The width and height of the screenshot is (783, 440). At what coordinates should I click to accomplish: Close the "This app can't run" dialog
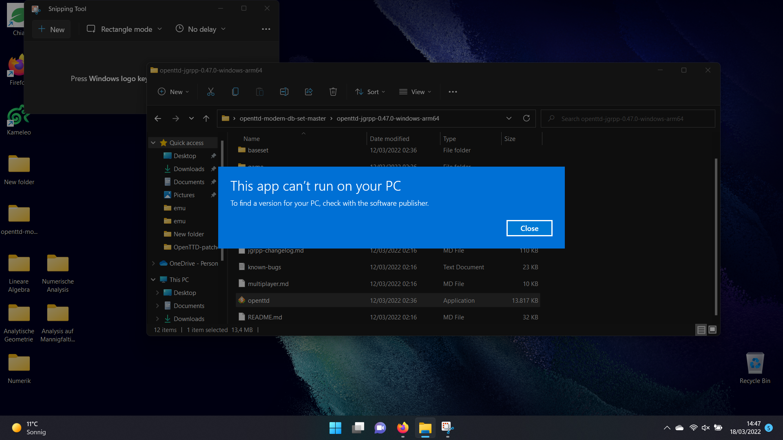(x=529, y=229)
